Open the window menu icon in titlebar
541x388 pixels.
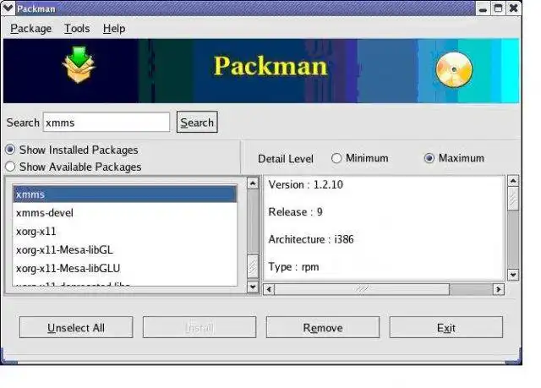coord(8,8)
